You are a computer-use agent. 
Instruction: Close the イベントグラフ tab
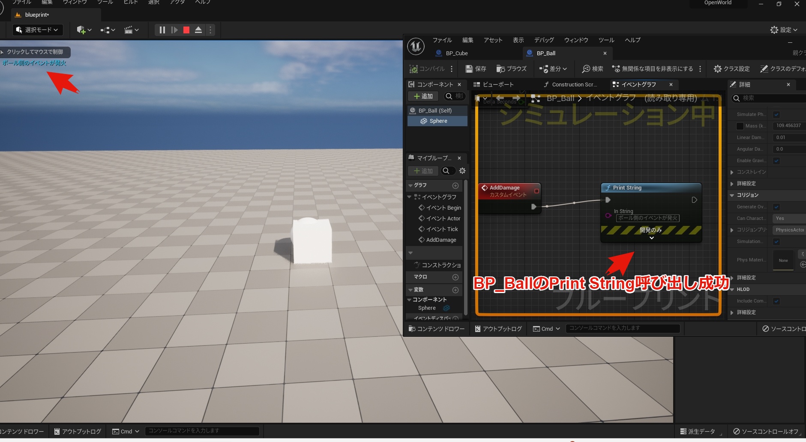click(671, 85)
